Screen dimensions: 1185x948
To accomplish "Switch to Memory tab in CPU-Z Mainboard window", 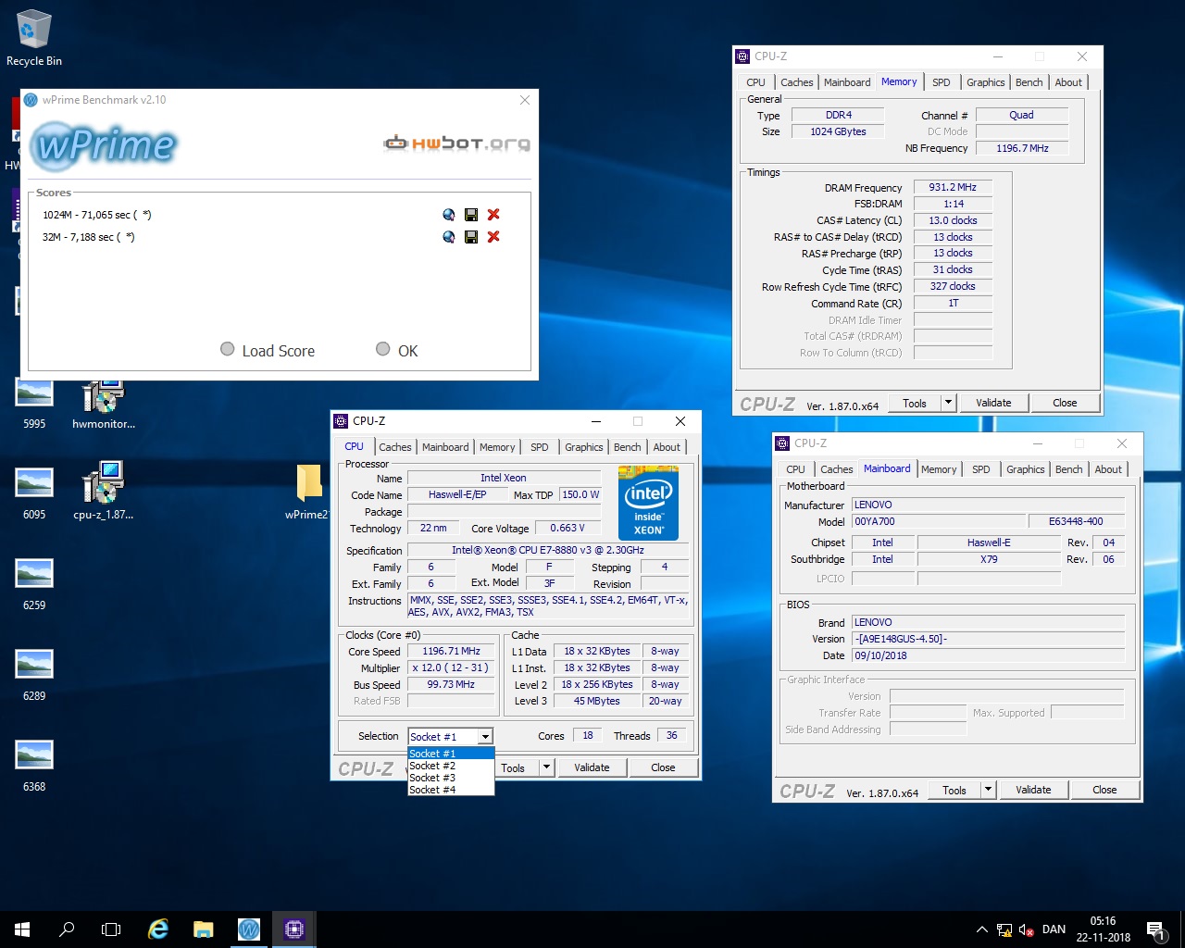I will click(x=939, y=469).
